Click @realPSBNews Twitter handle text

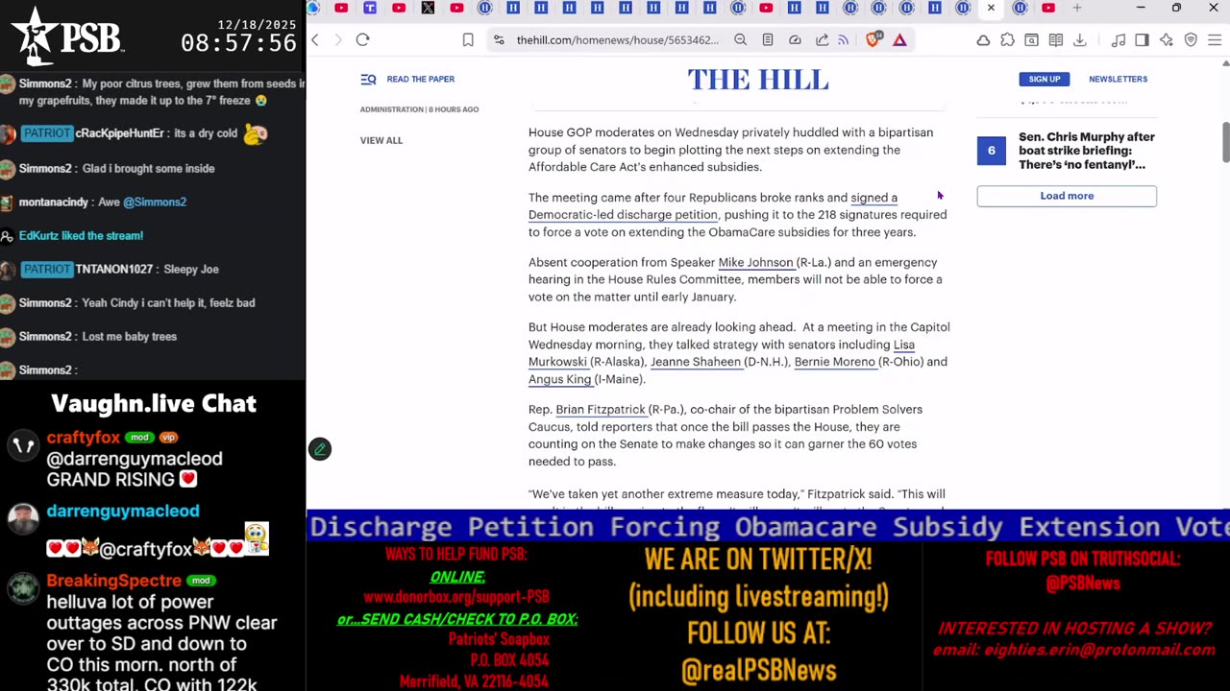coord(758,670)
